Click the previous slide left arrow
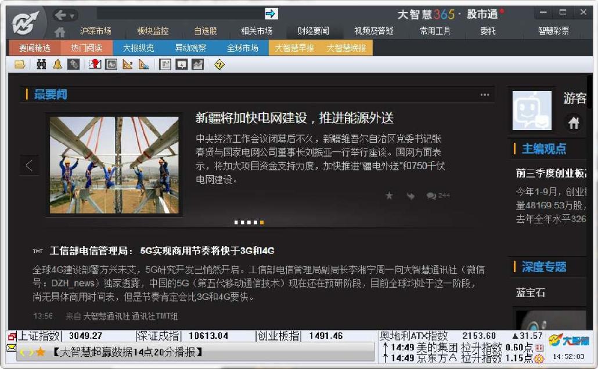598x369 pixels. 30,165
